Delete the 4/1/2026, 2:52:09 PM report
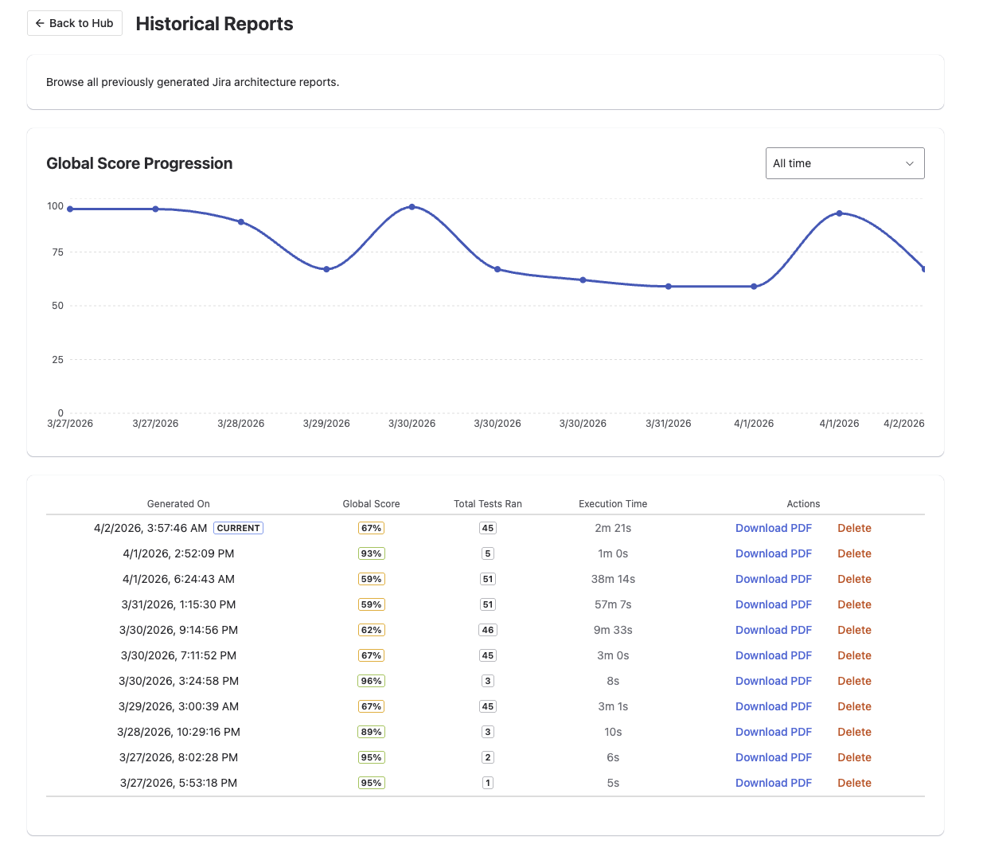The height and width of the screenshot is (864, 983). [854, 553]
